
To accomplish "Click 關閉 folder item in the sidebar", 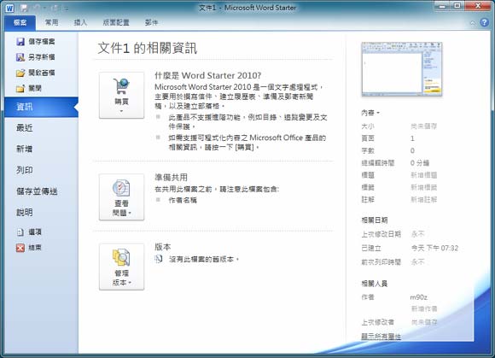I will 29,88.
